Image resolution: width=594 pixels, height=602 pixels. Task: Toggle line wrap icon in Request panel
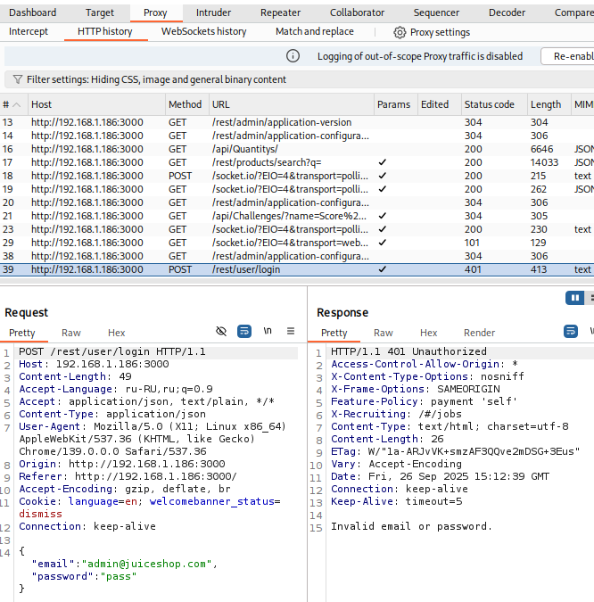(244, 331)
